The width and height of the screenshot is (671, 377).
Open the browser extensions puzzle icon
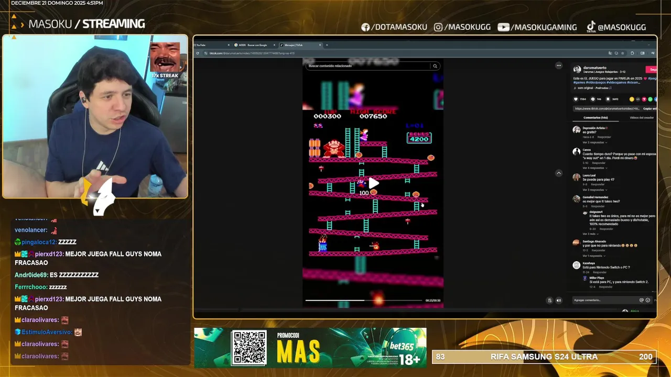click(632, 53)
